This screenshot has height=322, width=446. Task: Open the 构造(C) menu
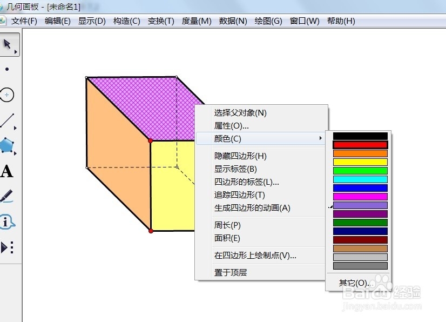click(x=126, y=21)
